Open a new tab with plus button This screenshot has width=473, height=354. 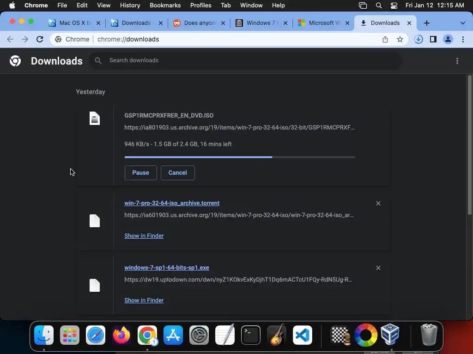pos(426,23)
